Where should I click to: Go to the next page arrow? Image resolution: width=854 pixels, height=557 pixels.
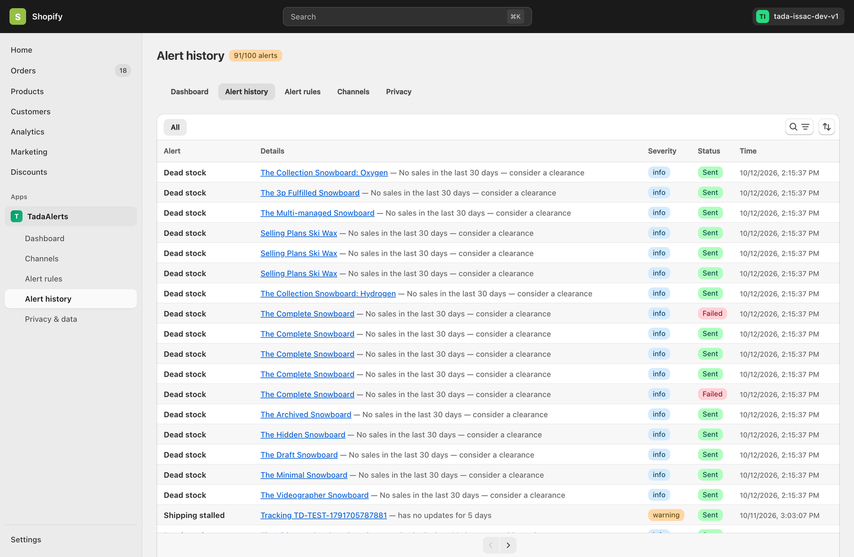(508, 545)
